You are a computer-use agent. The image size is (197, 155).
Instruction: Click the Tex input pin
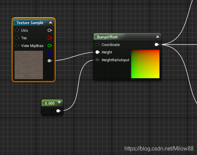[17, 38]
